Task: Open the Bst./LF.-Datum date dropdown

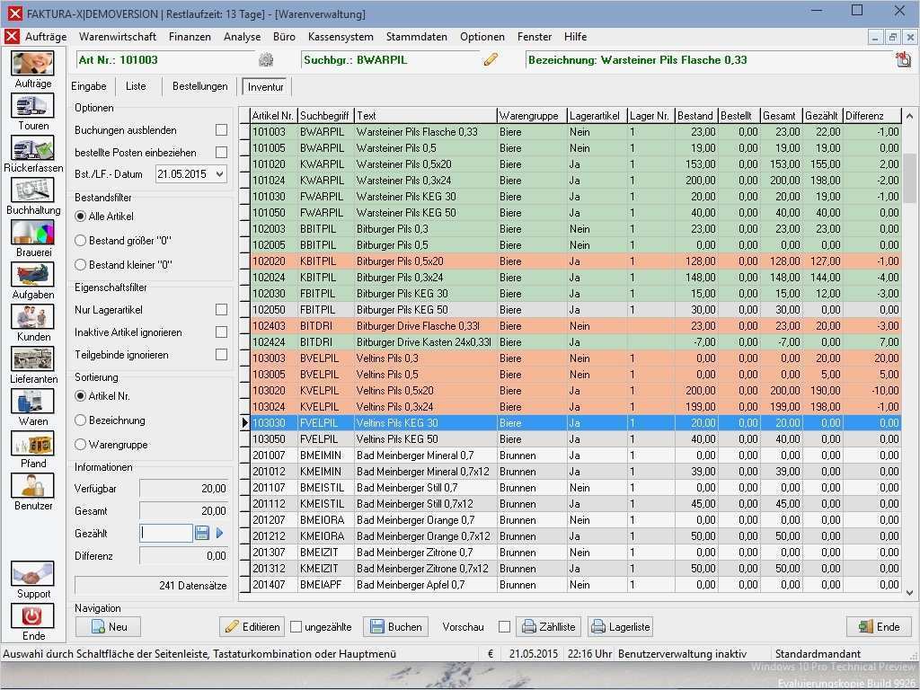Action: point(221,174)
